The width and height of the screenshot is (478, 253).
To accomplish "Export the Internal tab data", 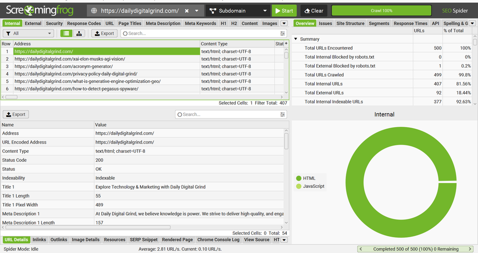I will click(105, 34).
